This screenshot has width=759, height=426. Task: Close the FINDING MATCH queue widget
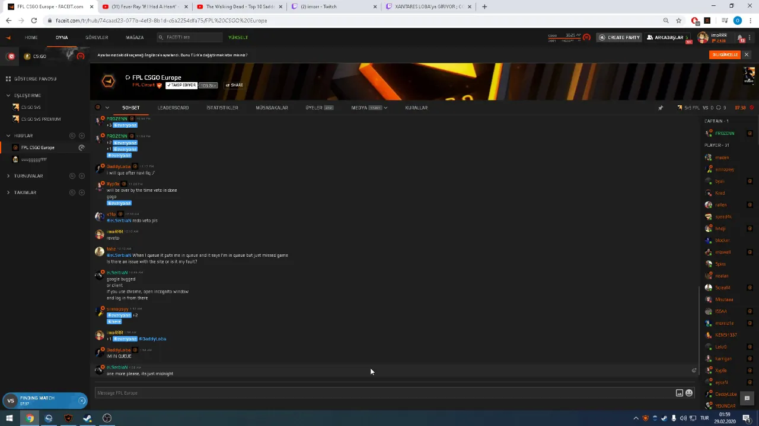[82, 401]
